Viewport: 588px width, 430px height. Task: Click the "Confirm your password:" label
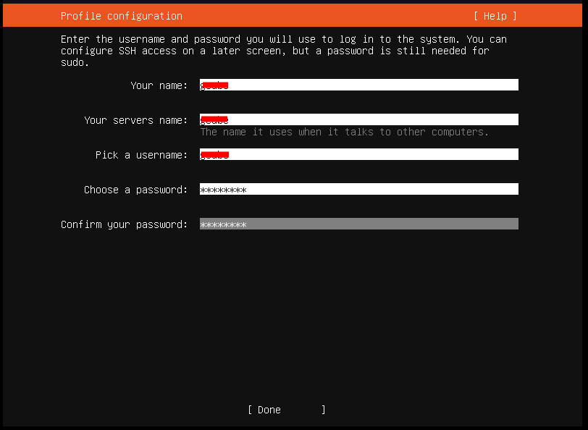[124, 224]
